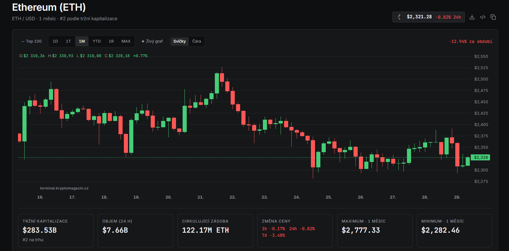Click the Změna ceny card
Image resolution: width=509 pixels, height=251 pixels.
(295, 231)
